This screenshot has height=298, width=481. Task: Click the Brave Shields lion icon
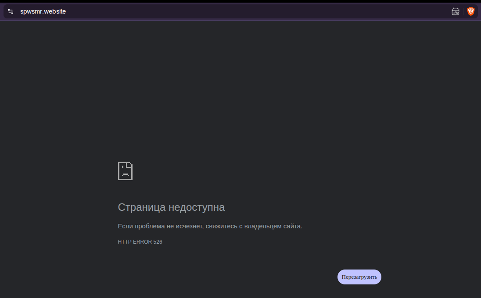[470, 12]
